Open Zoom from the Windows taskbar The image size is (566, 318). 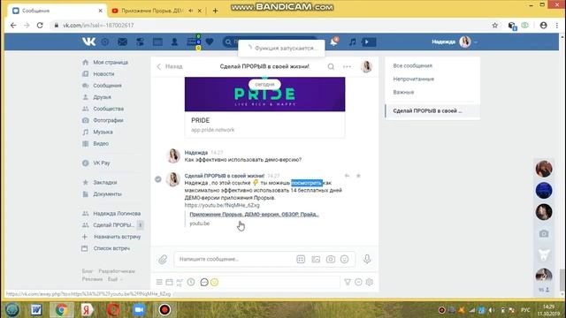(x=139, y=310)
